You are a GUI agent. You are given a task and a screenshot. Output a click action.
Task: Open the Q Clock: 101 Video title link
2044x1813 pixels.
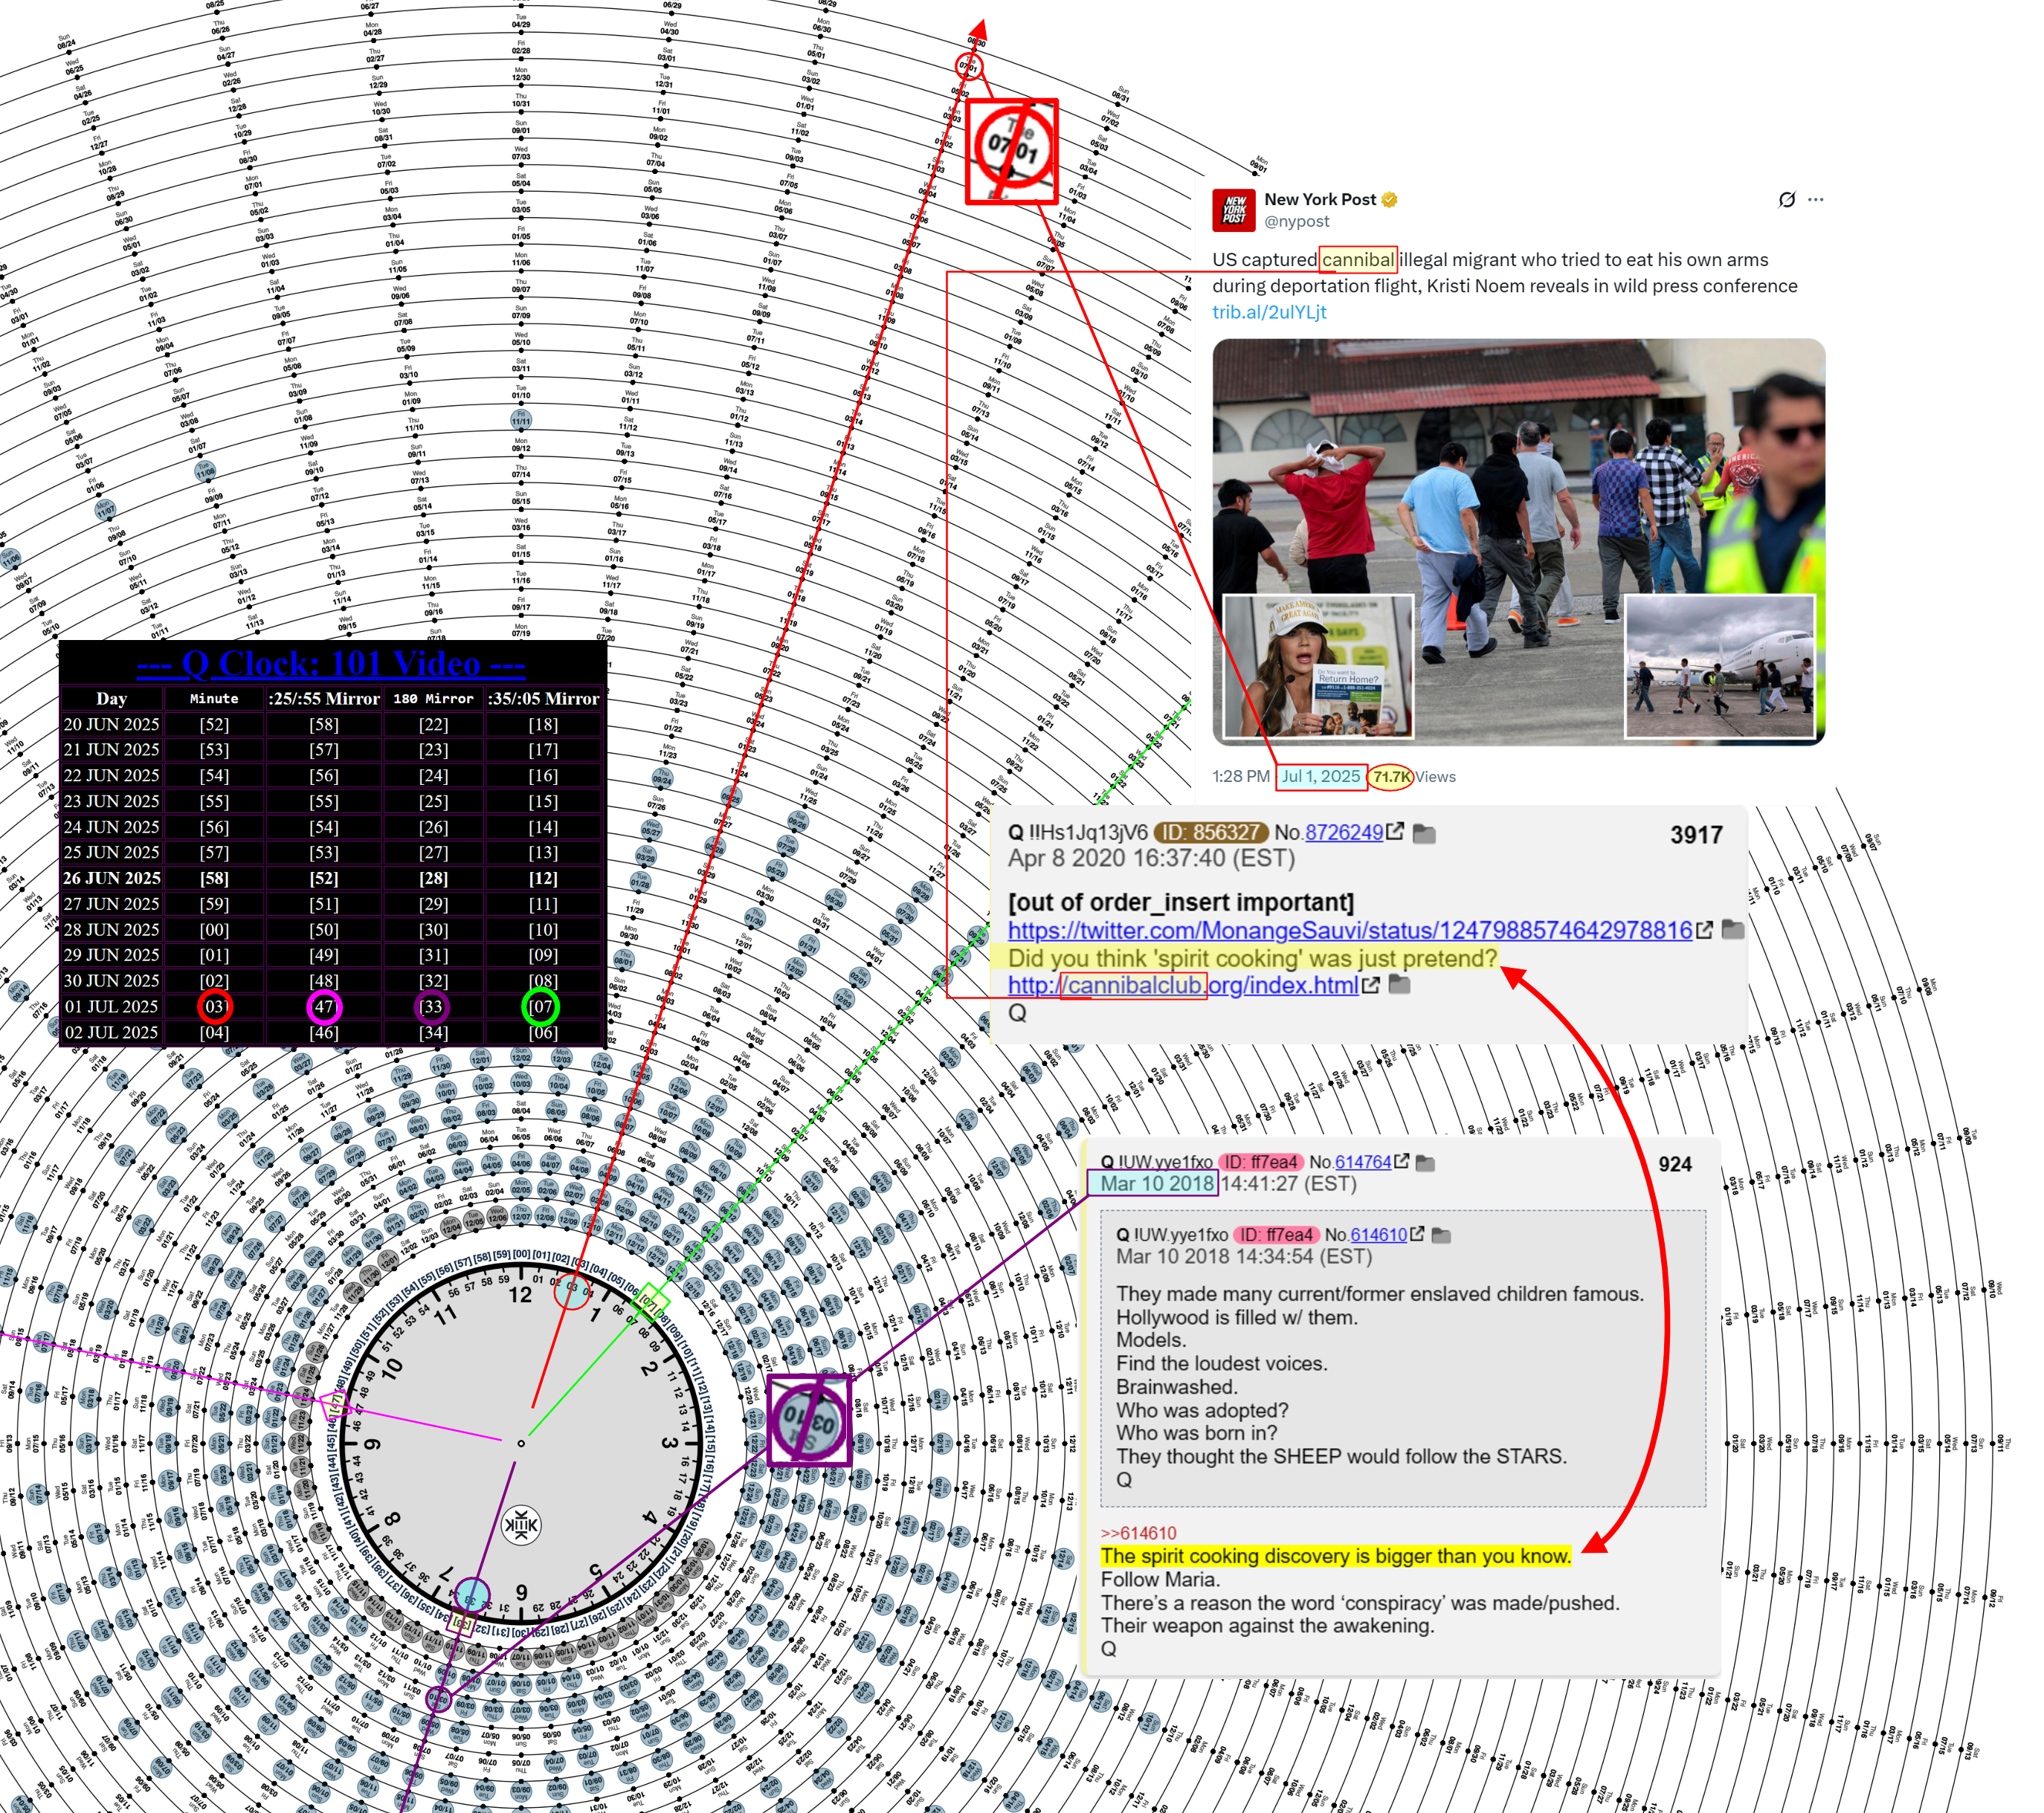[x=331, y=664]
